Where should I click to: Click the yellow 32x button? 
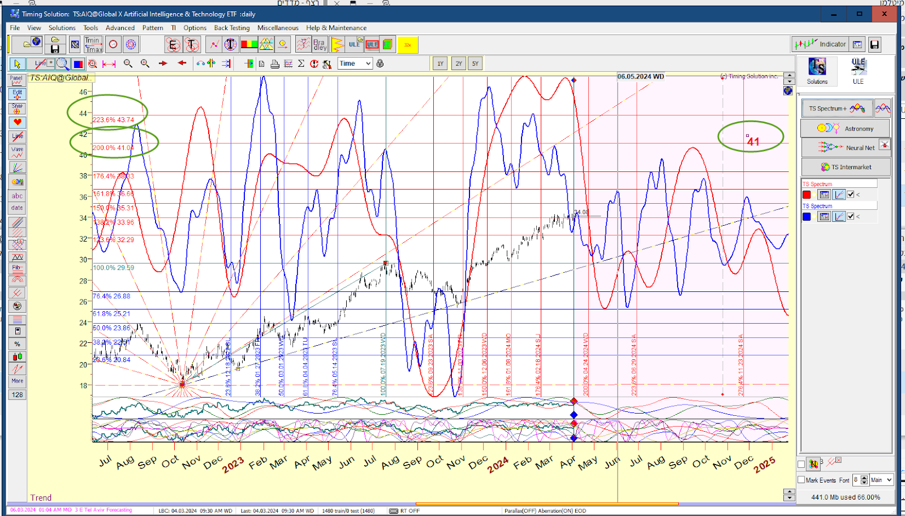coord(408,45)
